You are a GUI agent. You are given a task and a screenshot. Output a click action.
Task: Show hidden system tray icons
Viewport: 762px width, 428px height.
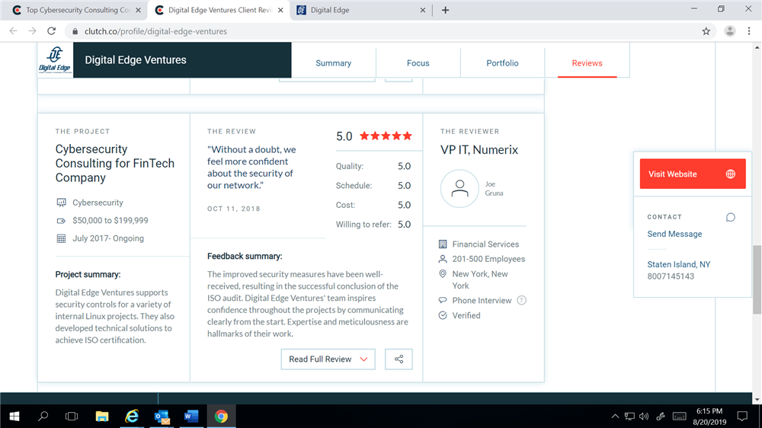pos(615,417)
